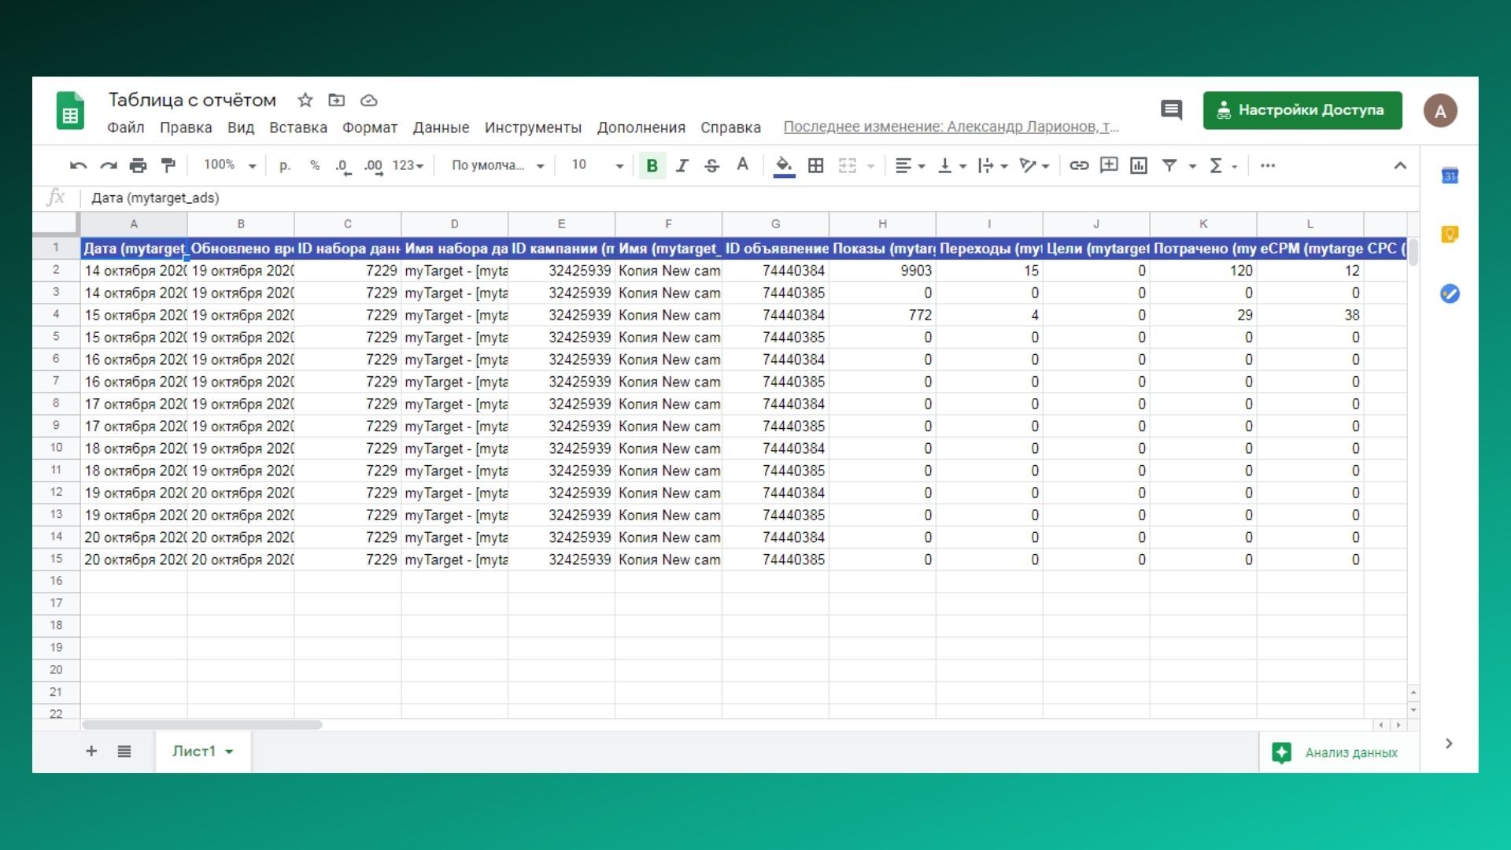This screenshot has height=850, width=1511.
Task: Open the Данные menu
Action: 441,128
